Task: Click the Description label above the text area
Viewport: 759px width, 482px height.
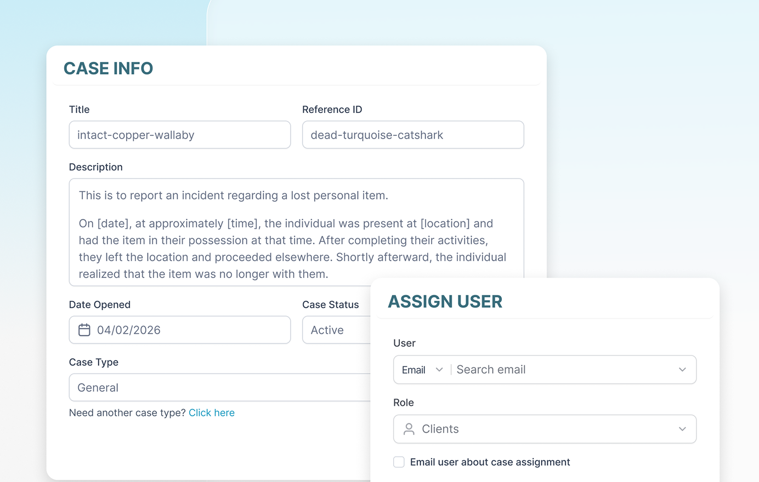Action: 96,167
